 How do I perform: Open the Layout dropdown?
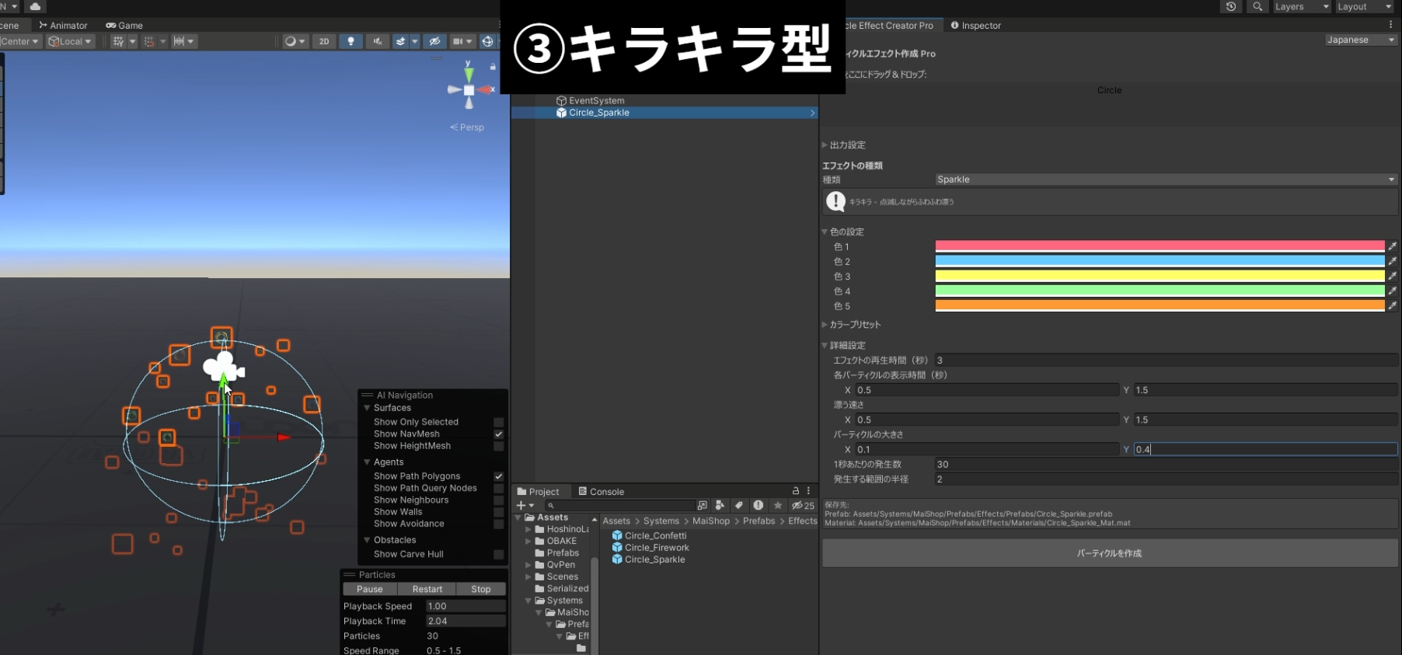[1365, 6]
